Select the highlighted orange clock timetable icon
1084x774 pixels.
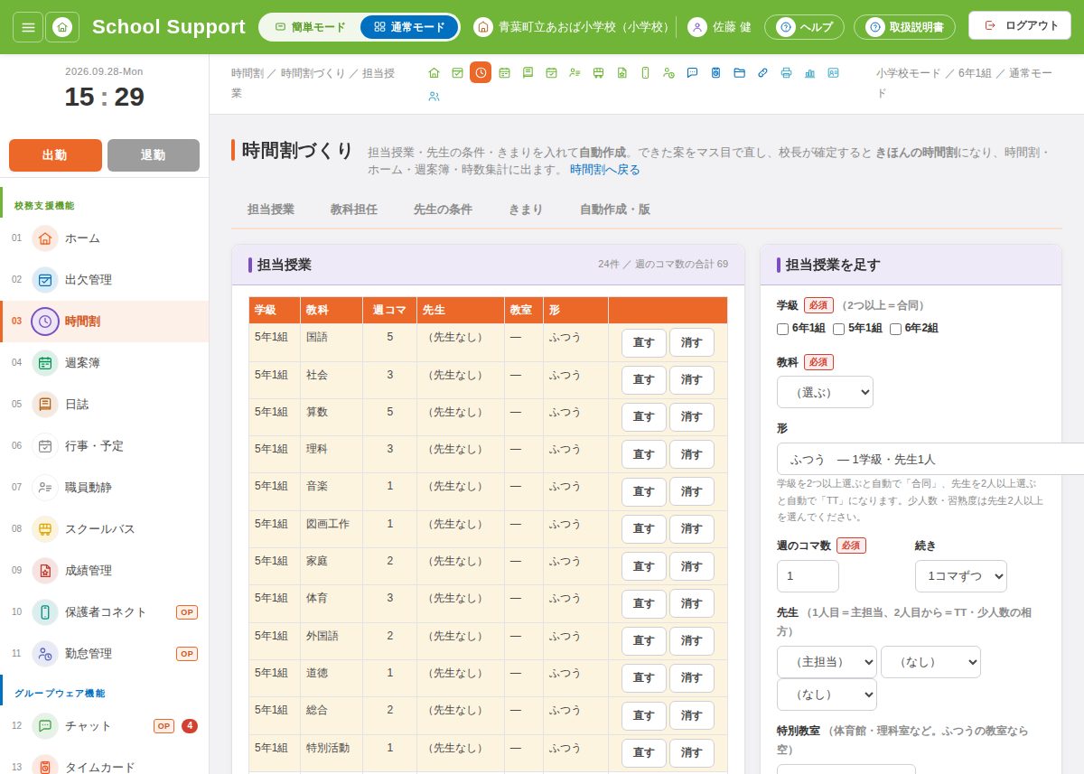click(481, 72)
